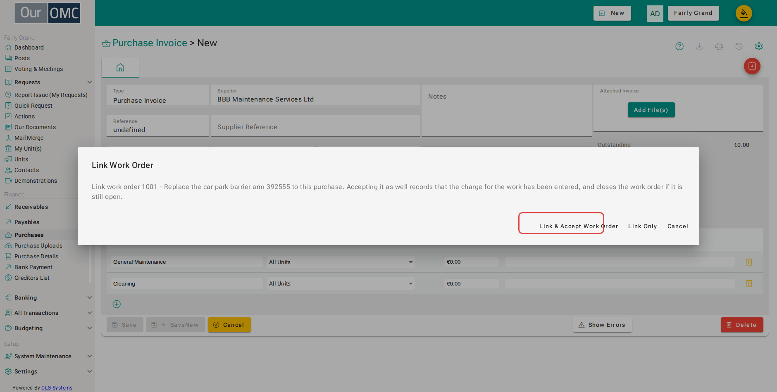Click the download icon in the page toolbar

(699, 46)
